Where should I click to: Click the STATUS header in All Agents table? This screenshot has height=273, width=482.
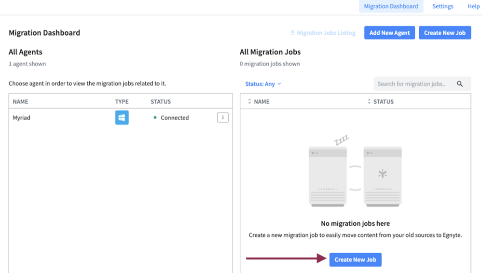pos(161,101)
